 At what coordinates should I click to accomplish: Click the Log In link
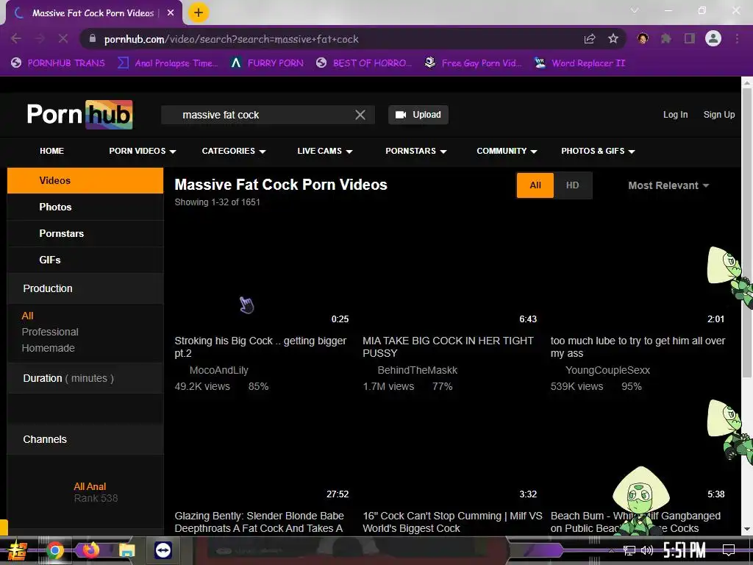675,115
